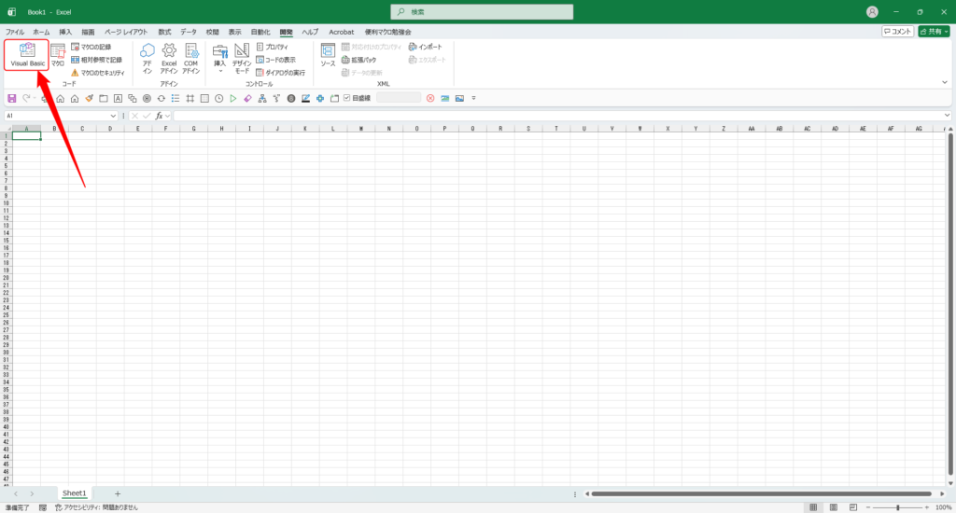Expand the formula bar chevron
The width and height of the screenshot is (956, 513).
(948, 116)
